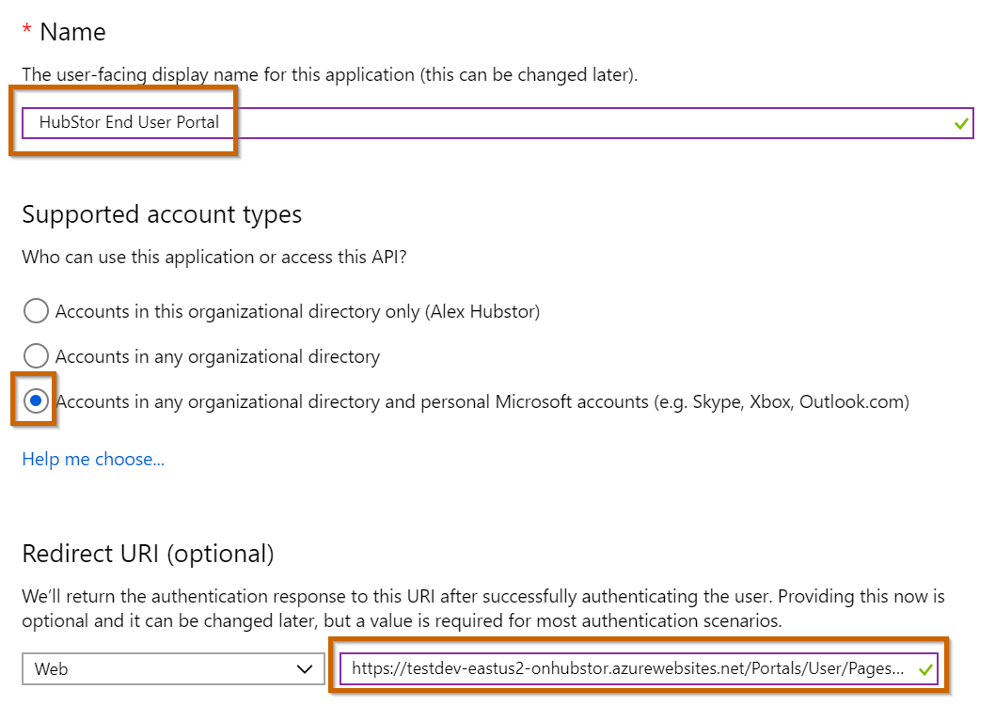This screenshot has width=995, height=721.
Task: Click the user-facing display name description text
Action: pyautogui.click(x=330, y=75)
